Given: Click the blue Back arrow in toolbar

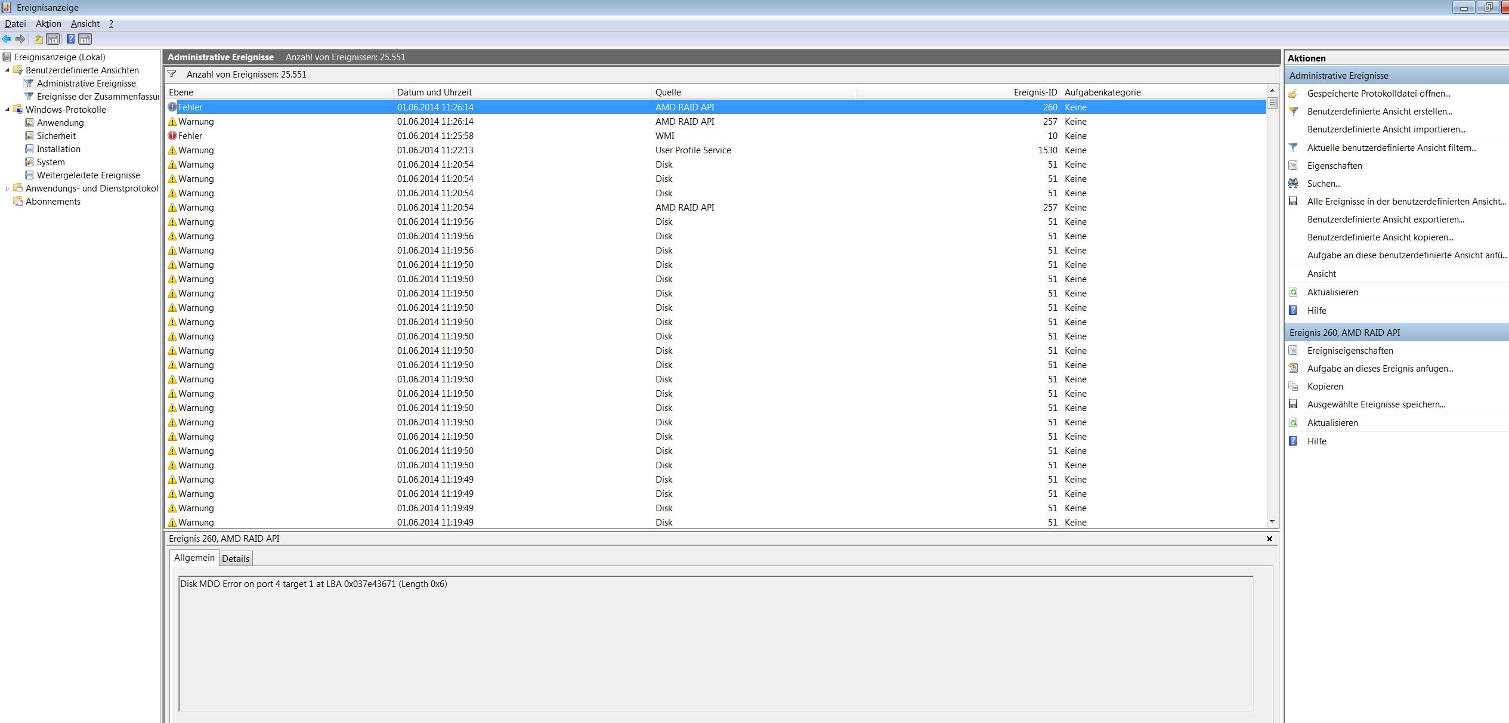Looking at the screenshot, I should pos(7,39).
